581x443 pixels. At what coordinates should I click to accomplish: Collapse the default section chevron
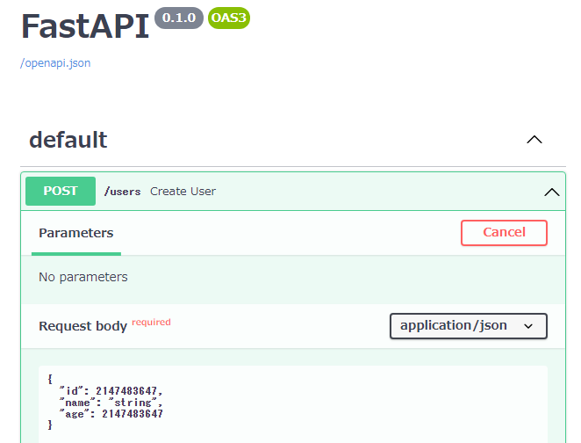[x=534, y=140]
